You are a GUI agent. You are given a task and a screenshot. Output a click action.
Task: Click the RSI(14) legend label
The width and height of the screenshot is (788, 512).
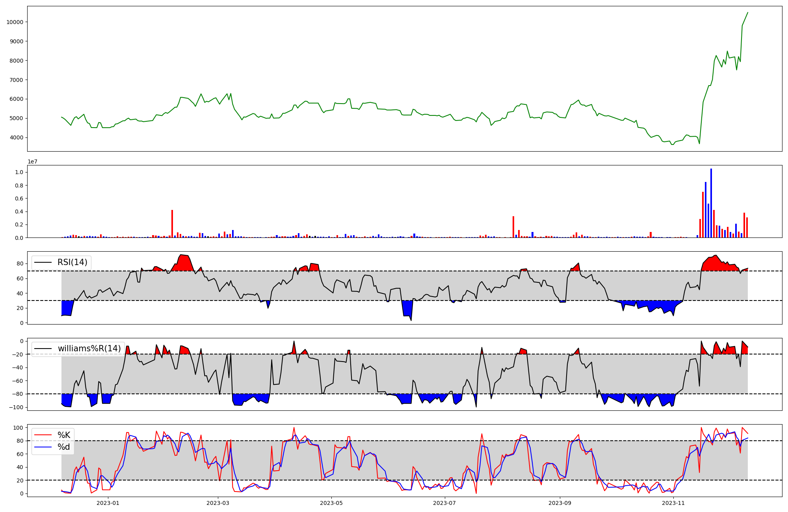click(x=72, y=262)
